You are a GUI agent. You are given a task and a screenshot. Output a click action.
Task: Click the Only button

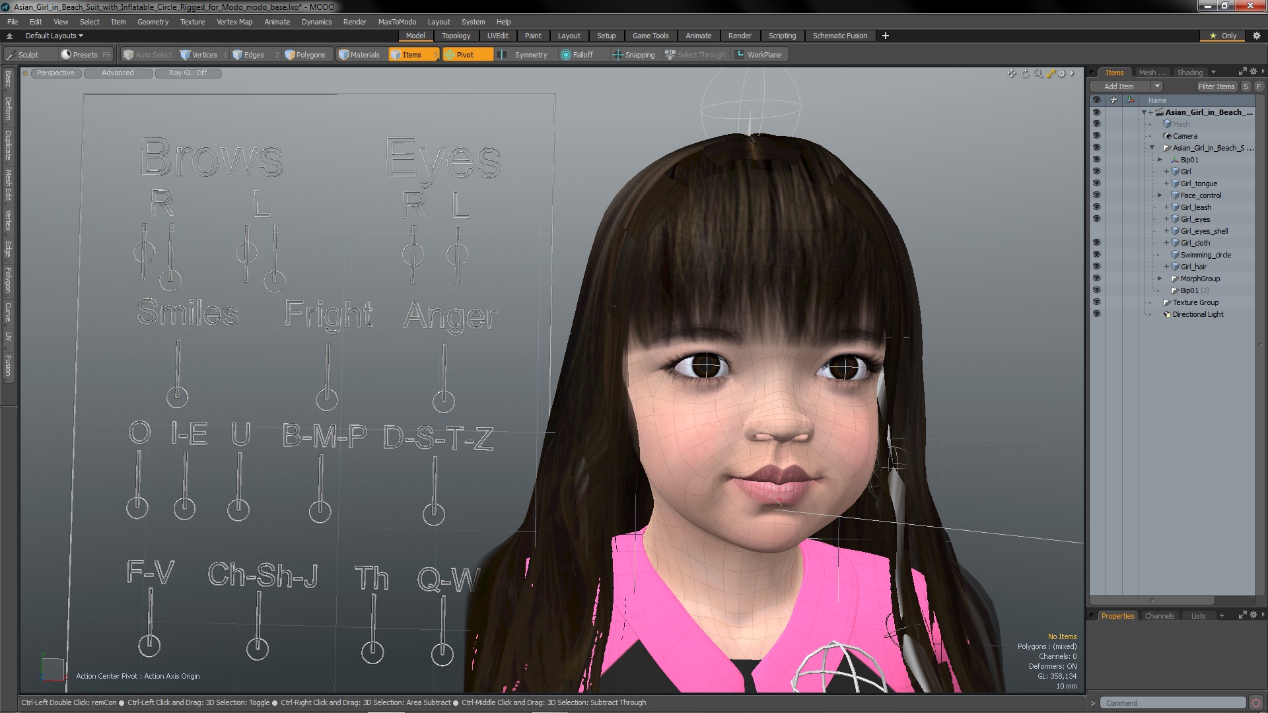[x=1223, y=36]
